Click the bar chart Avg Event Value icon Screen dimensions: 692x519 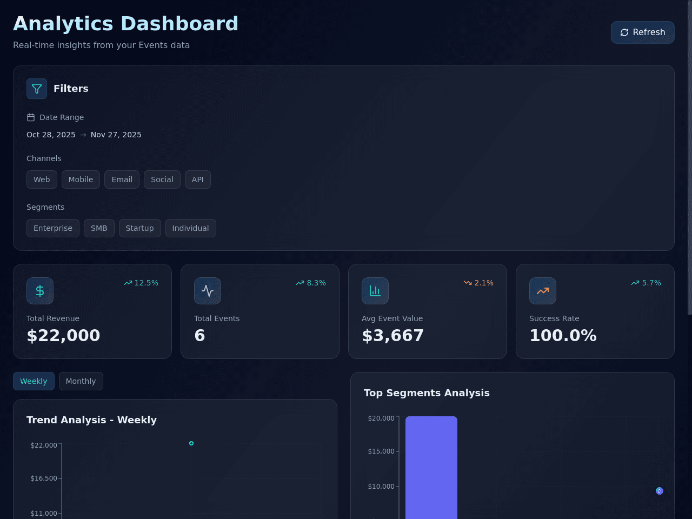tap(375, 291)
